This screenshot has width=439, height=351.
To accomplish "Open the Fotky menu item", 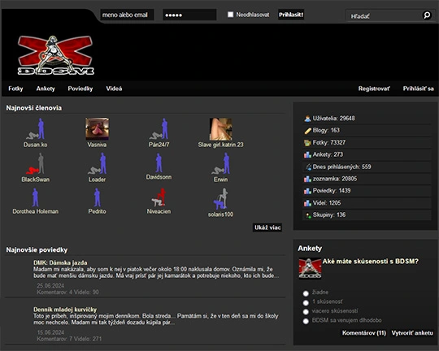I will coord(15,89).
